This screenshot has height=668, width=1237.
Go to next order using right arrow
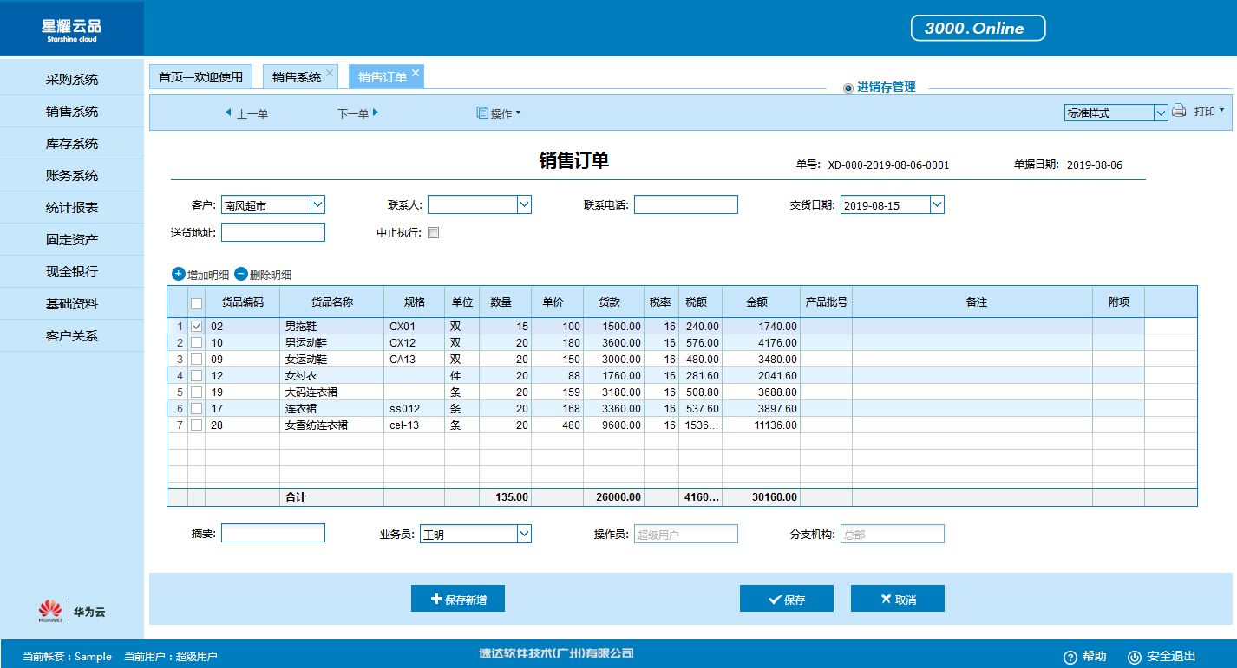376,113
